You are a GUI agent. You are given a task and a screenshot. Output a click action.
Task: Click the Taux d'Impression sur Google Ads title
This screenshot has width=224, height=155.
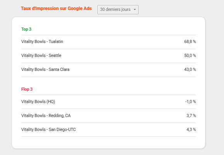coord(56,9)
